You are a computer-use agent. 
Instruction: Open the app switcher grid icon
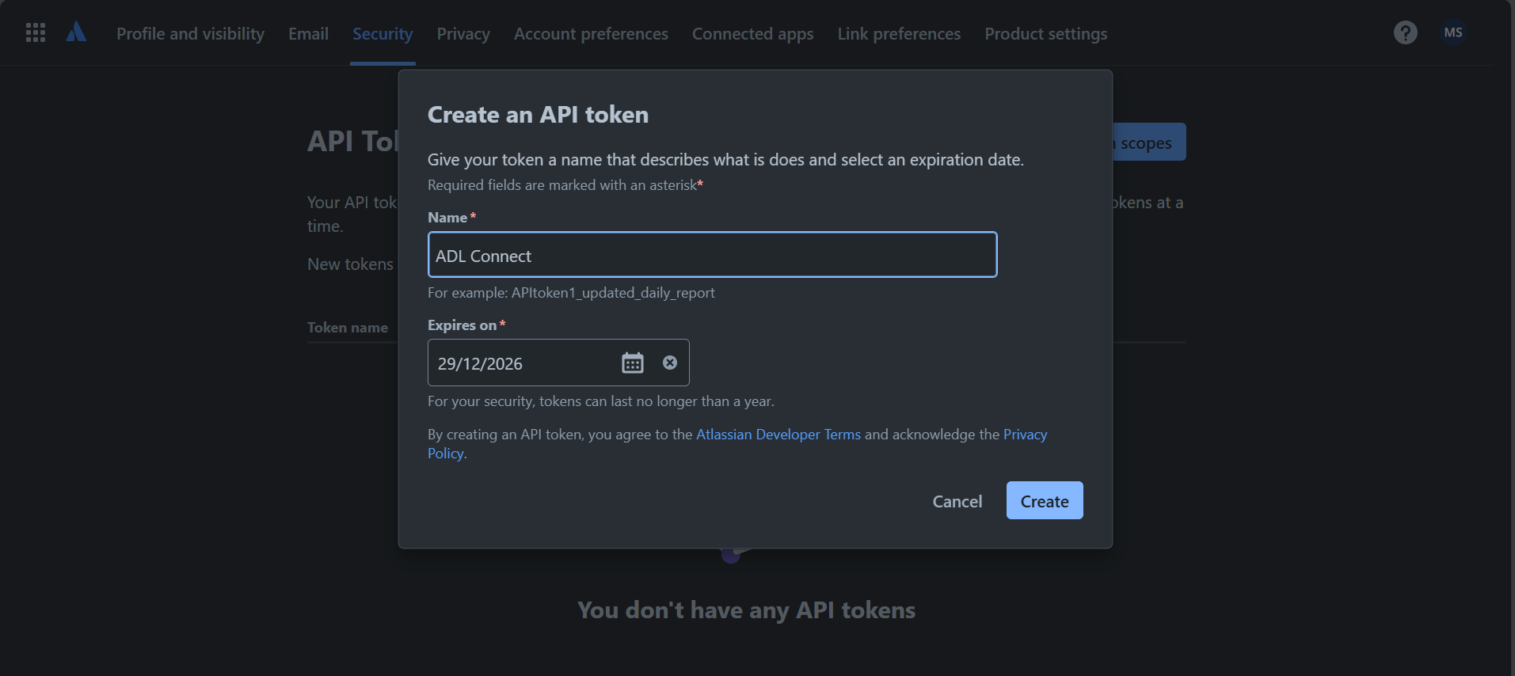pos(36,32)
